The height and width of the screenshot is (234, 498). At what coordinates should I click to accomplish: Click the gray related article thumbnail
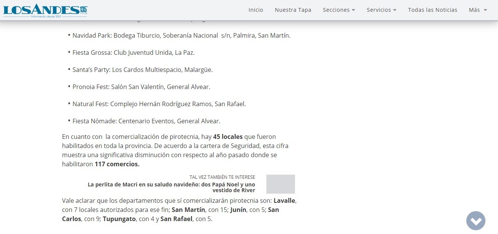click(x=280, y=184)
